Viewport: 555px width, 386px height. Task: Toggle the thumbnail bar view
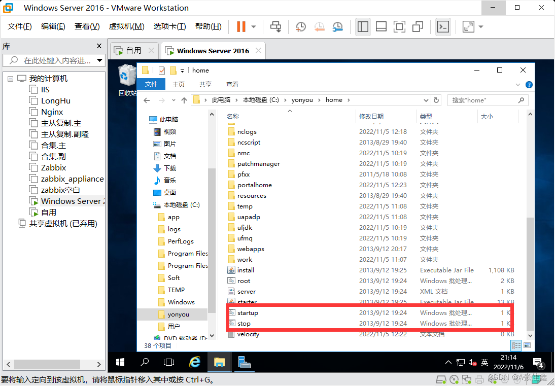381,26
